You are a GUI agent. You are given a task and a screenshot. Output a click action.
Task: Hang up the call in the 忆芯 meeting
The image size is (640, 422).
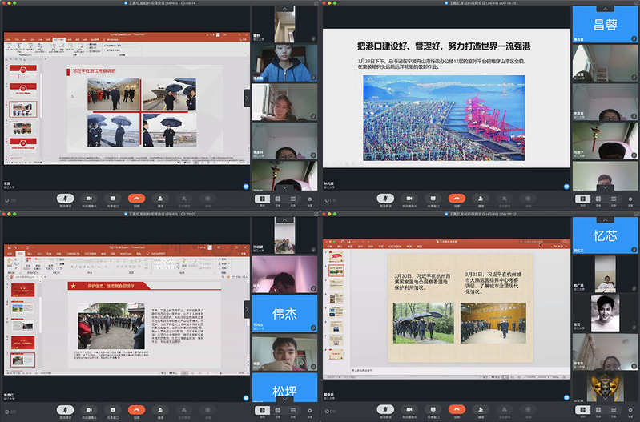(x=457, y=408)
